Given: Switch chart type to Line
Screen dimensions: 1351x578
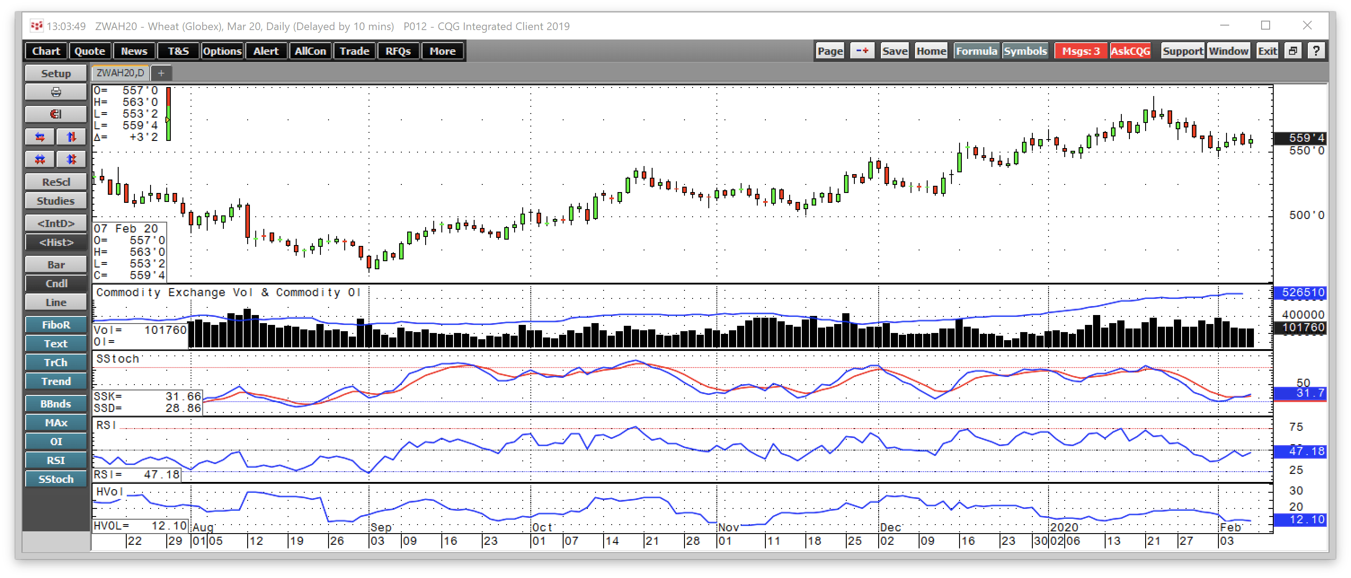Looking at the screenshot, I should click(x=56, y=302).
